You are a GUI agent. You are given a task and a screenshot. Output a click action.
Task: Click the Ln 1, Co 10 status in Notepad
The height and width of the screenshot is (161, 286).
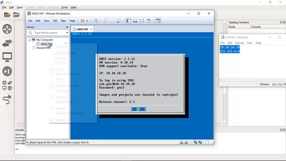279,85
